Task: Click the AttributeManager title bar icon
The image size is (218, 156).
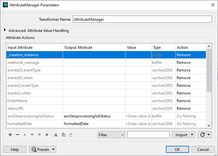Action: [x=5, y=5]
